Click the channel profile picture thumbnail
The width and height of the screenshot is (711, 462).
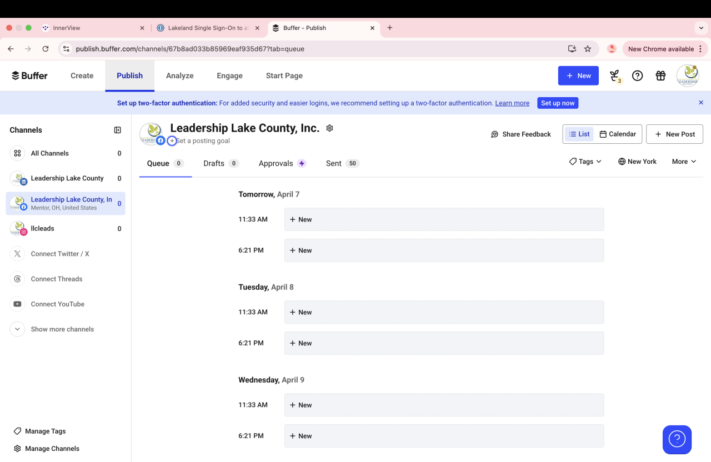coord(150,133)
